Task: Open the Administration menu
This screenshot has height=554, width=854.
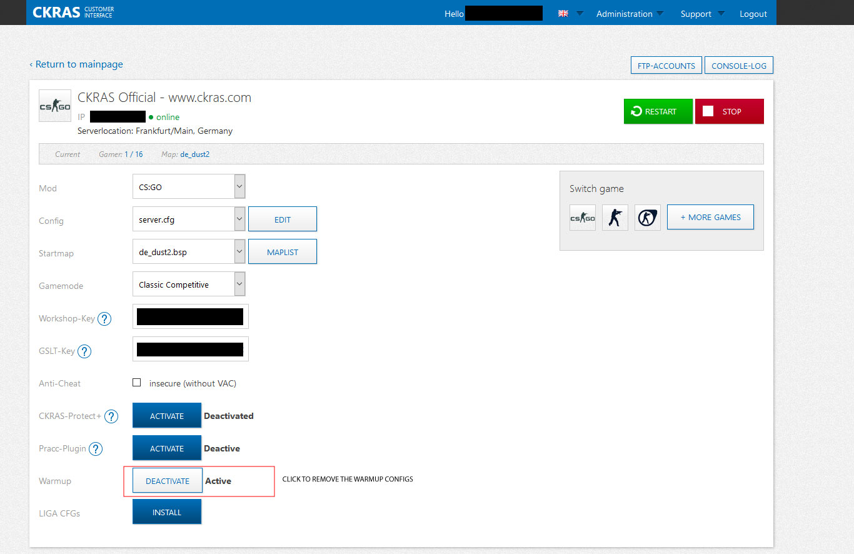Action: point(630,14)
